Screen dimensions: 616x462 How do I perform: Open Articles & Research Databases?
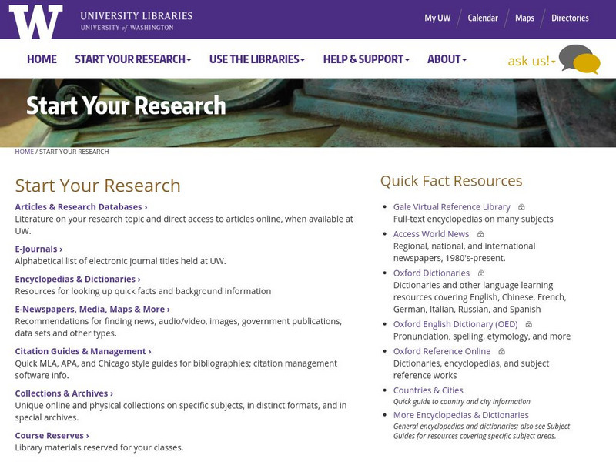click(81, 207)
